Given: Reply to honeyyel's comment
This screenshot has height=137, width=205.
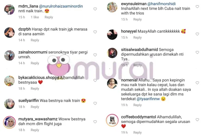Looking at the screenshot, I should pyautogui.click(x=137, y=37).
